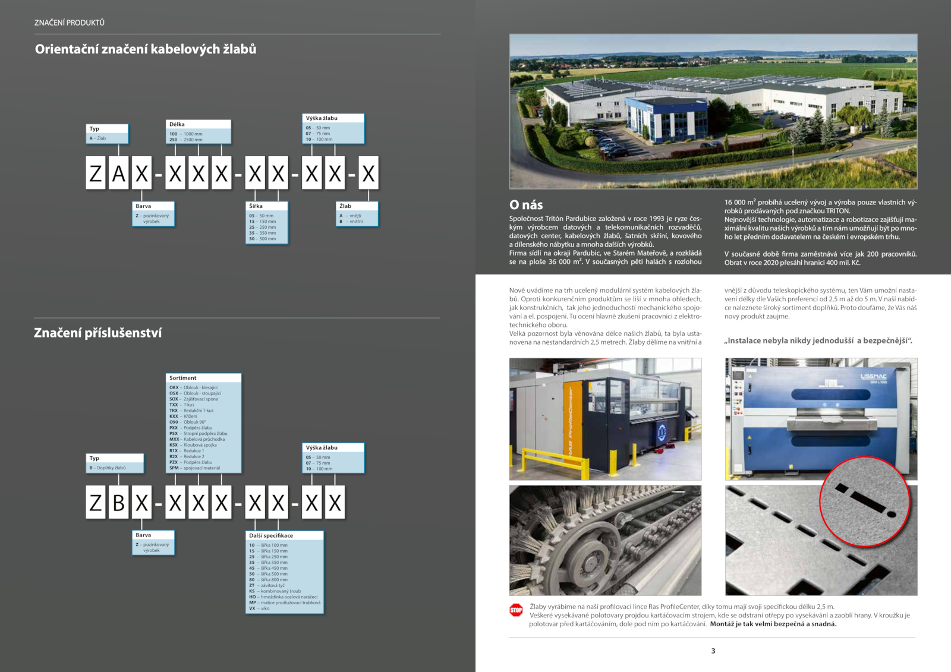The width and height of the screenshot is (951, 672).
Task: Click 'B – vnitřní' in Žlab box
Action: point(351,222)
